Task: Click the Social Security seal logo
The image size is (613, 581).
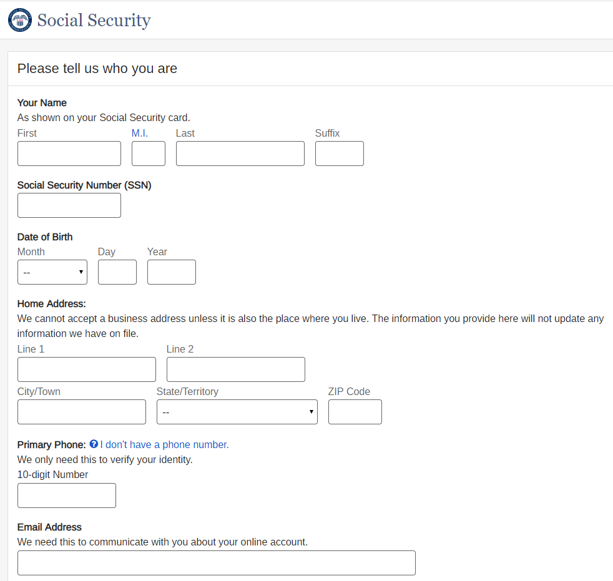Action: 19,20
